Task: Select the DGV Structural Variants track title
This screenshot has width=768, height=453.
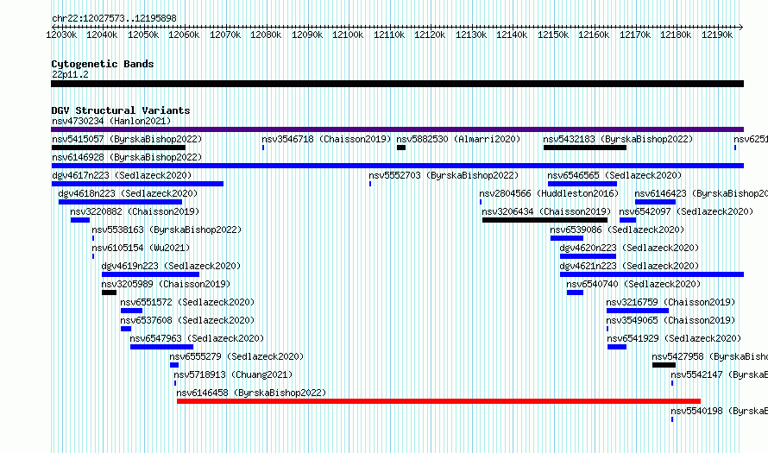Action: tap(121, 110)
